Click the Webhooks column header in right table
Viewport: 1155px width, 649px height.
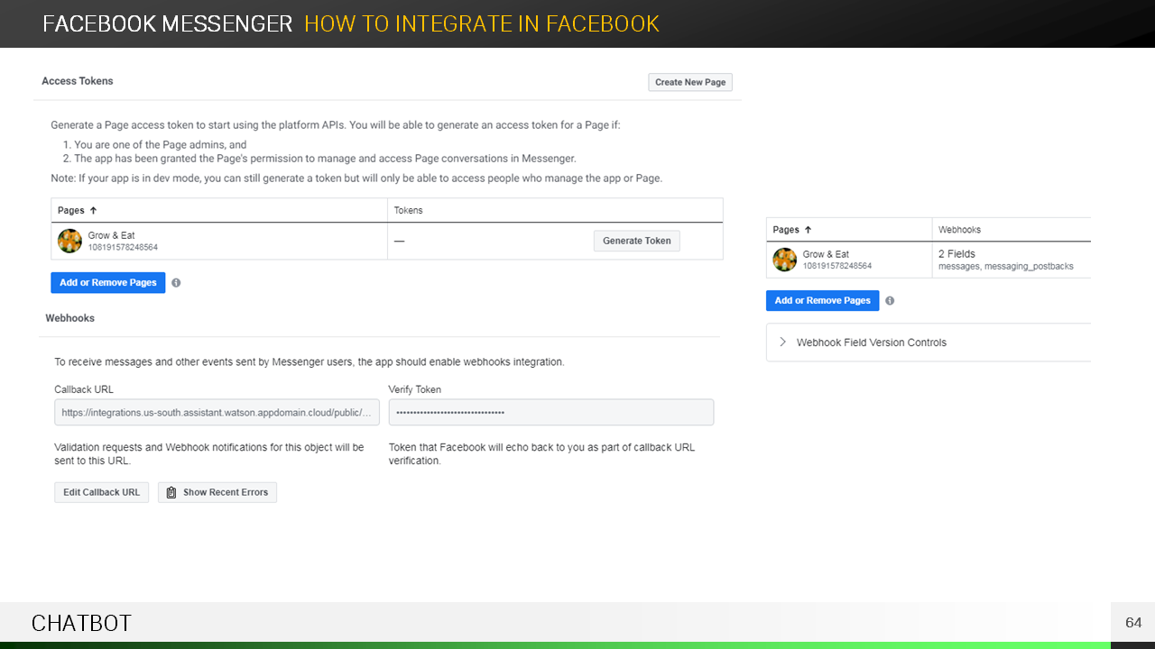[959, 230]
